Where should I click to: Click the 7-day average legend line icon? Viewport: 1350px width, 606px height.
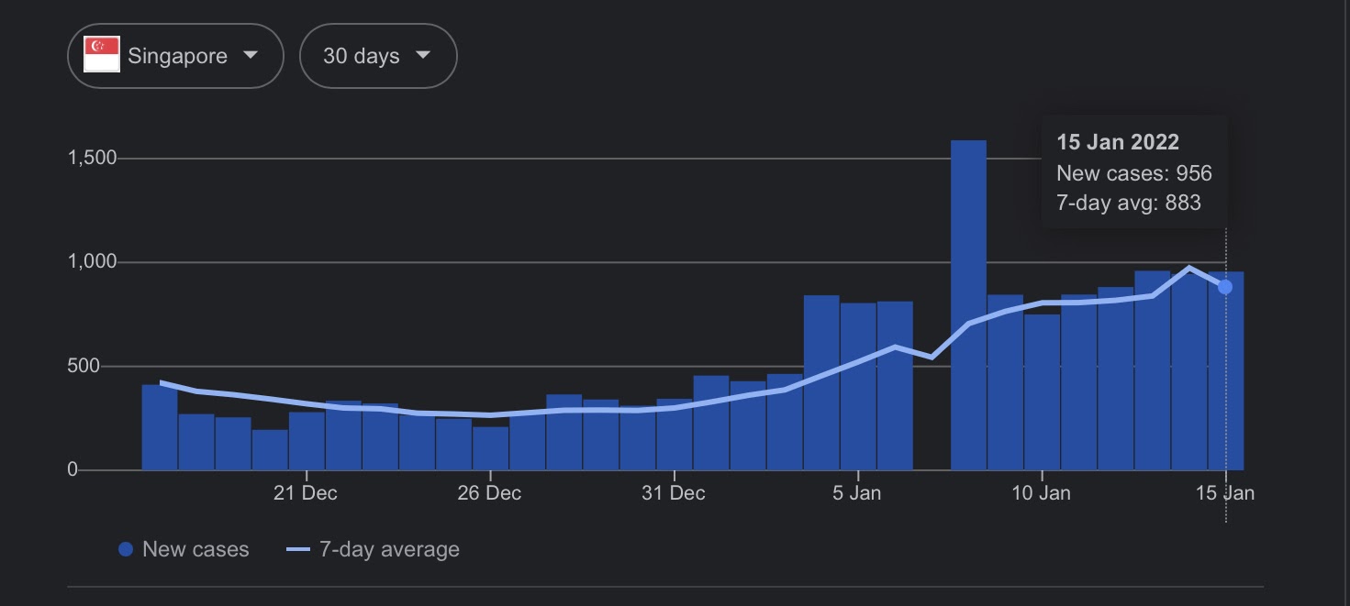pos(298,550)
